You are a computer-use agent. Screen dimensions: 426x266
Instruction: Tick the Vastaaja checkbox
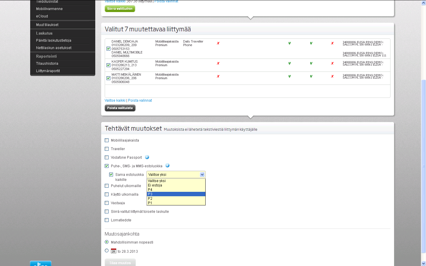coord(106,203)
